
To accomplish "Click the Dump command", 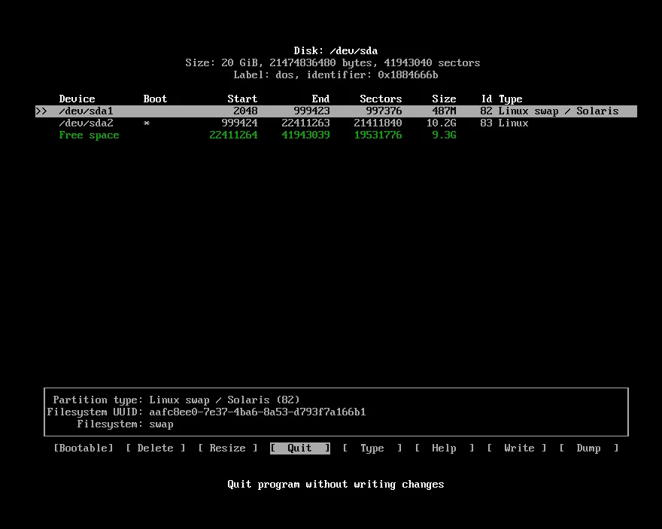I will tap(588, 448).
